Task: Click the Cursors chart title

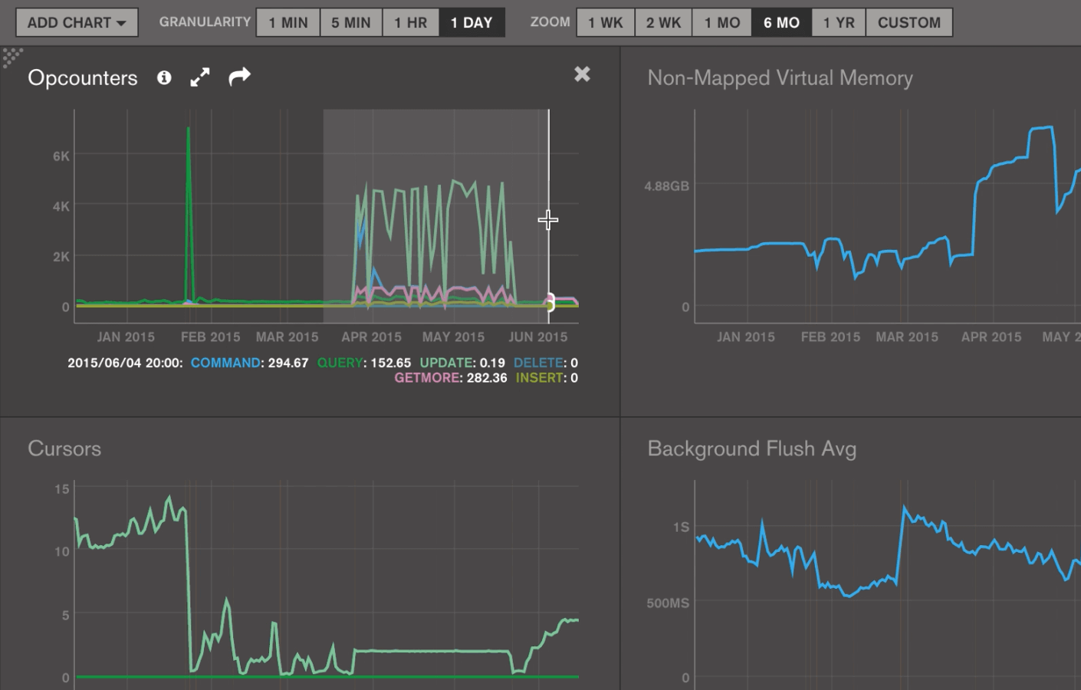Action: [x=64, y=449]
